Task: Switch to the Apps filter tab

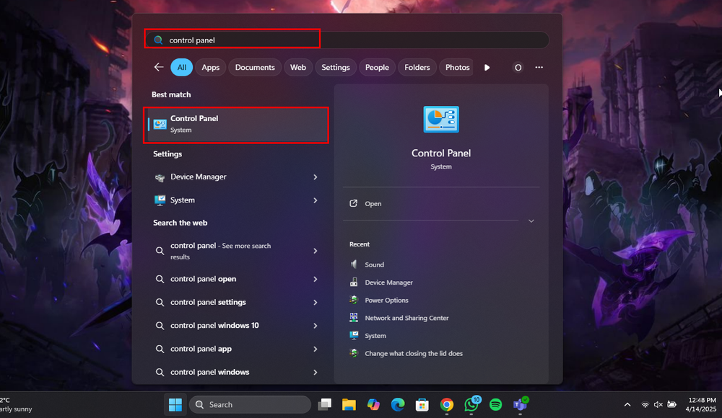Action: click(x=210, y=67)
